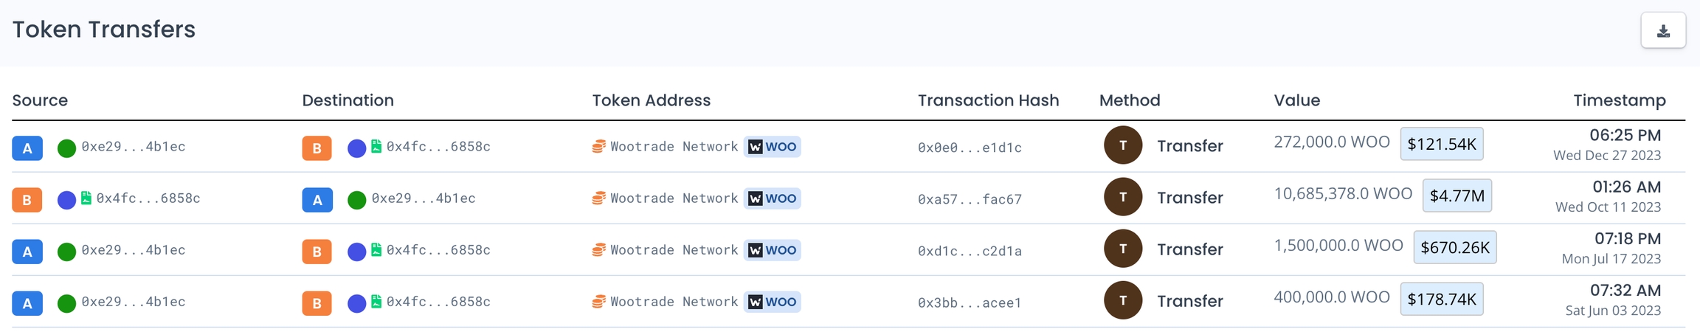Click the orange B badge in first row destination
The height and width of the screenshot is (332, 1700).
(x=317, y=148)
